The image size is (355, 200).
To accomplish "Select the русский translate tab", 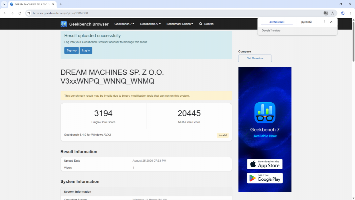I will click(306, 22).
